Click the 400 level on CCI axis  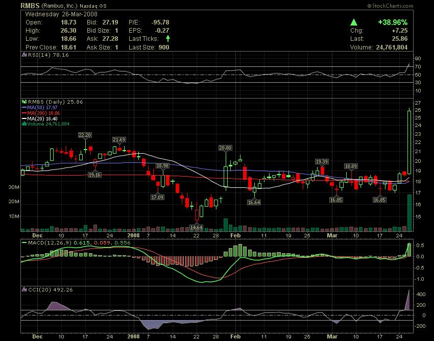click(x=421, y=294)
